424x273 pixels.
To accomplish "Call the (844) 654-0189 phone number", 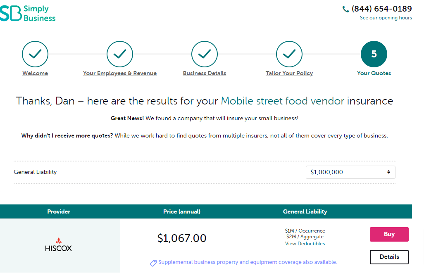I will tap(381, 9).
